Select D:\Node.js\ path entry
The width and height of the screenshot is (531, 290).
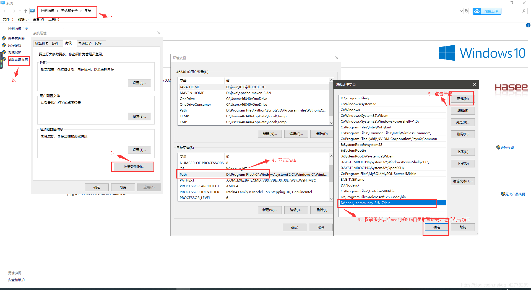(392, 185)
